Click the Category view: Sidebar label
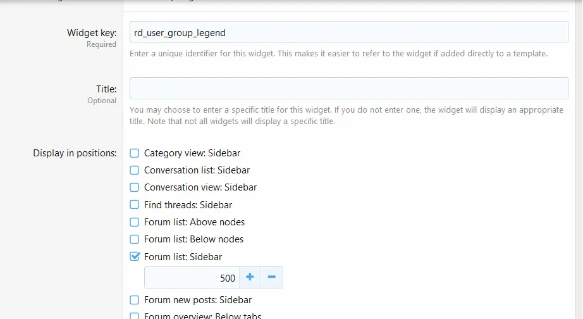The image size is (583, 319). 192,153
